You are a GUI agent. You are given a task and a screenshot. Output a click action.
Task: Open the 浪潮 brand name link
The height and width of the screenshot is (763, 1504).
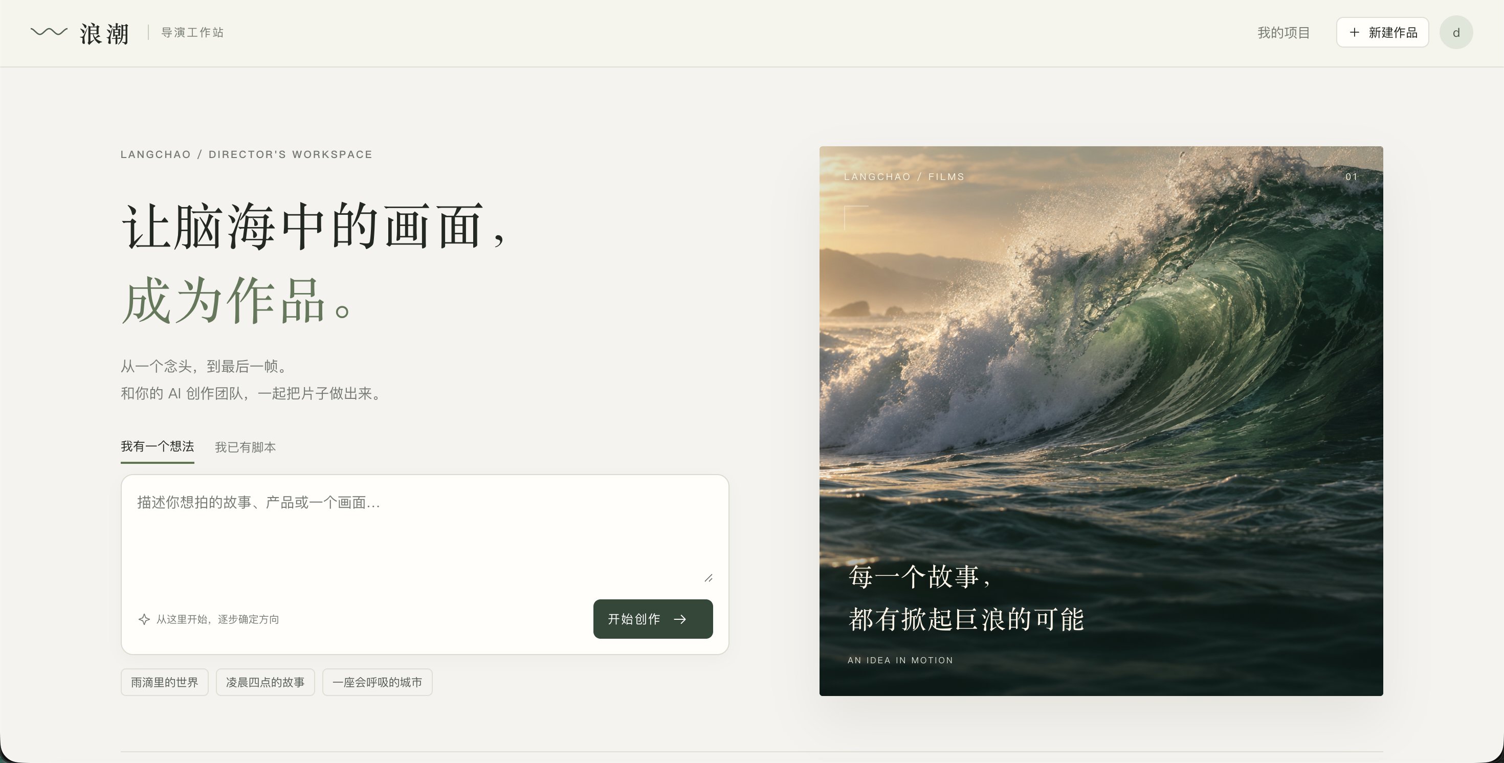pos(104,33)
